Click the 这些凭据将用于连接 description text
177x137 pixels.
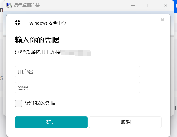pos(38,52)
